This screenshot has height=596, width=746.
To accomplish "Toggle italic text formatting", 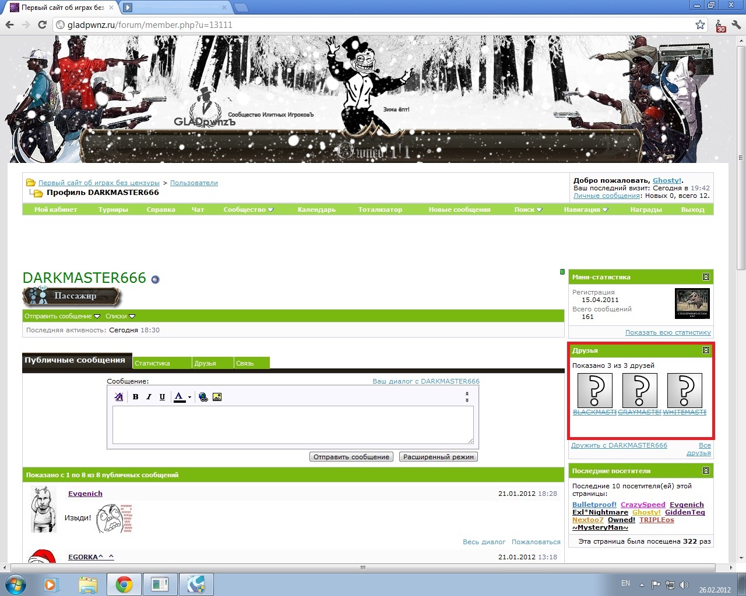I will pos(149,397).
